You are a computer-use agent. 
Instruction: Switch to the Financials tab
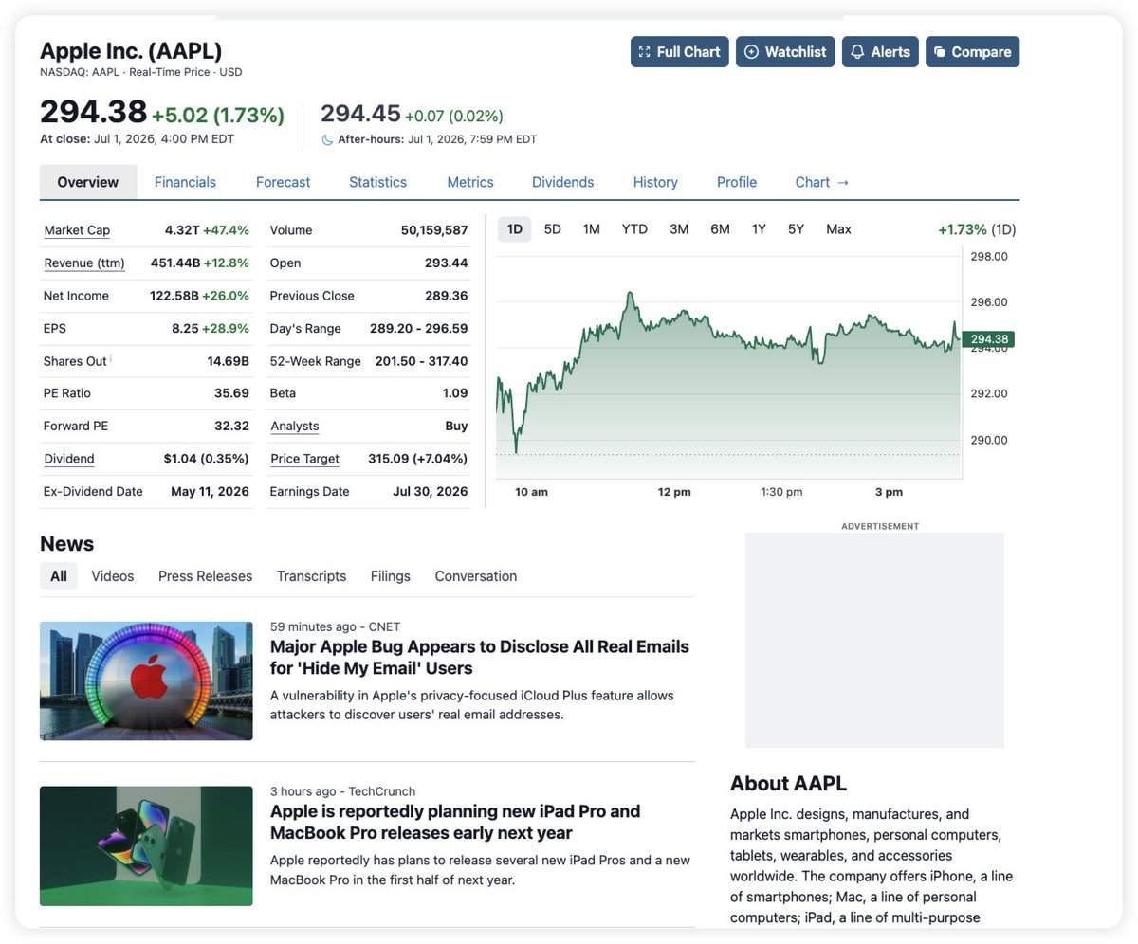(x=185, y=182)
